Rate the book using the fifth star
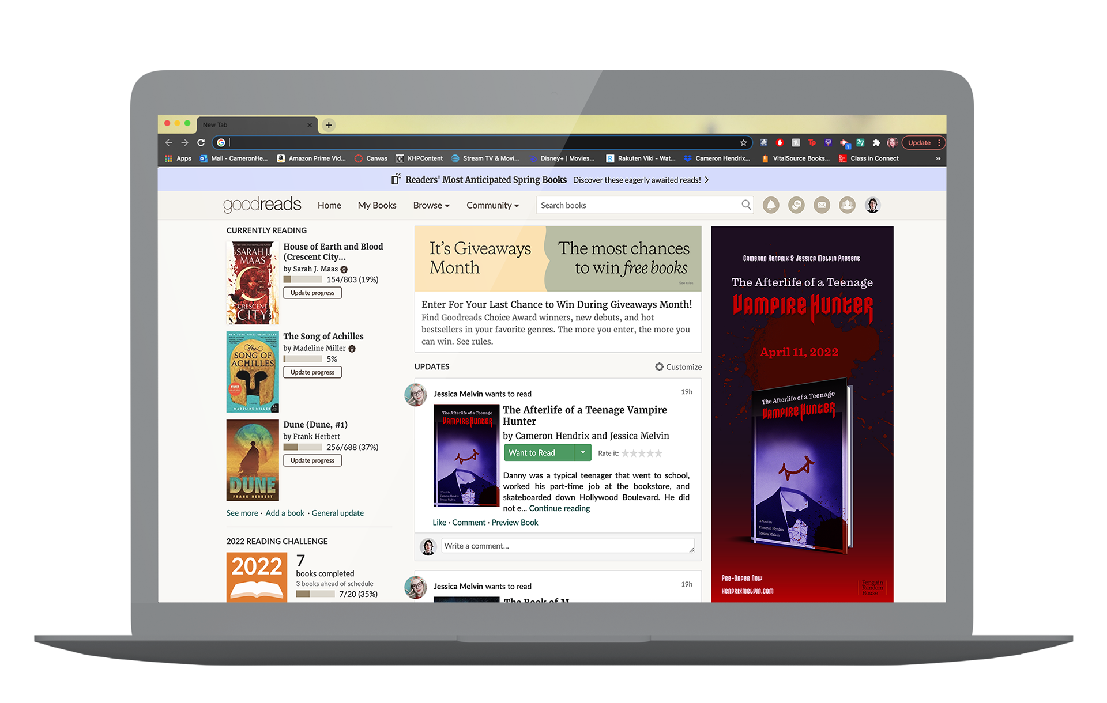This screenshot has width=1107, height=703. point(658,453)
